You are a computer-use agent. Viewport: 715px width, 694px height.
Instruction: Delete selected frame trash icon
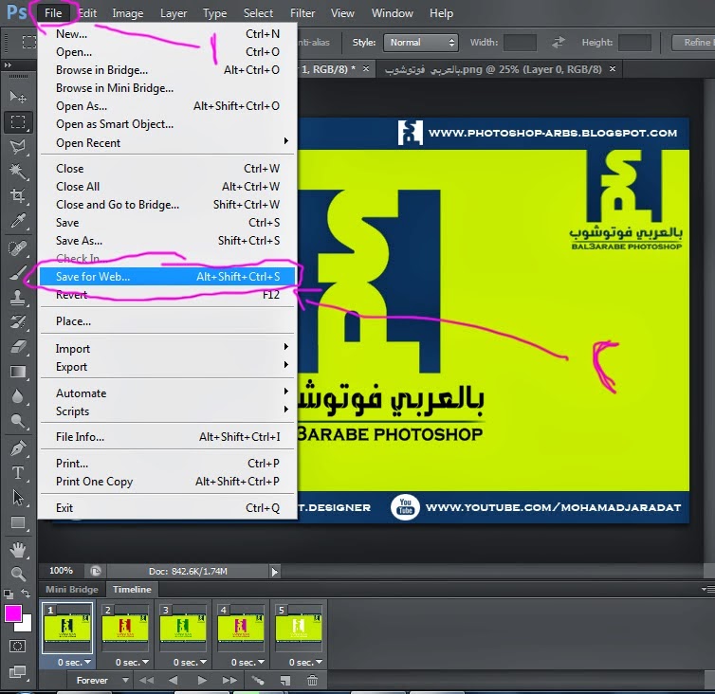(x=312, y=681)
